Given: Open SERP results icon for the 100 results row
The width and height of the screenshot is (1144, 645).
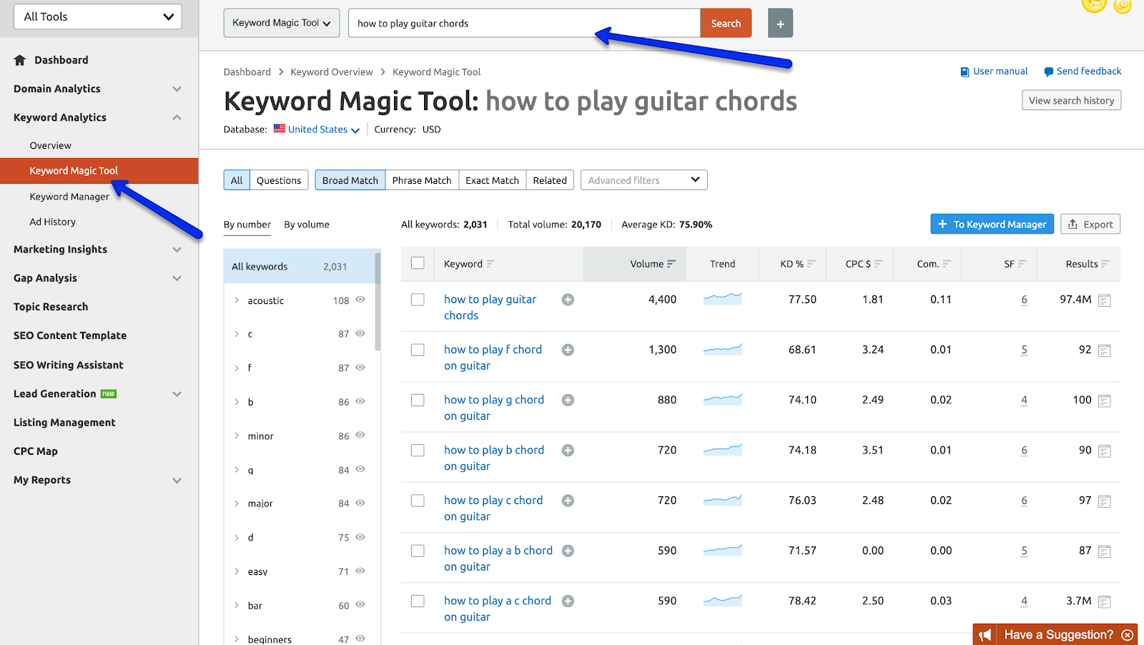Looking at the screenshot, I should pos(1105,400).
